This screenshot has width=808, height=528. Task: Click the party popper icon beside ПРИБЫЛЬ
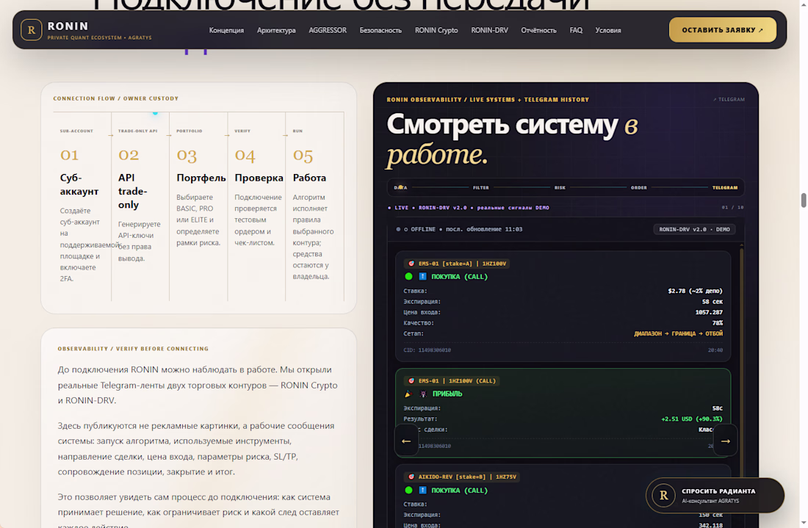408,394
